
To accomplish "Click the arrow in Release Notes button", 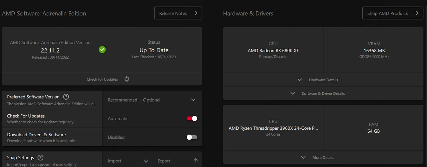I will coord(196,13).
